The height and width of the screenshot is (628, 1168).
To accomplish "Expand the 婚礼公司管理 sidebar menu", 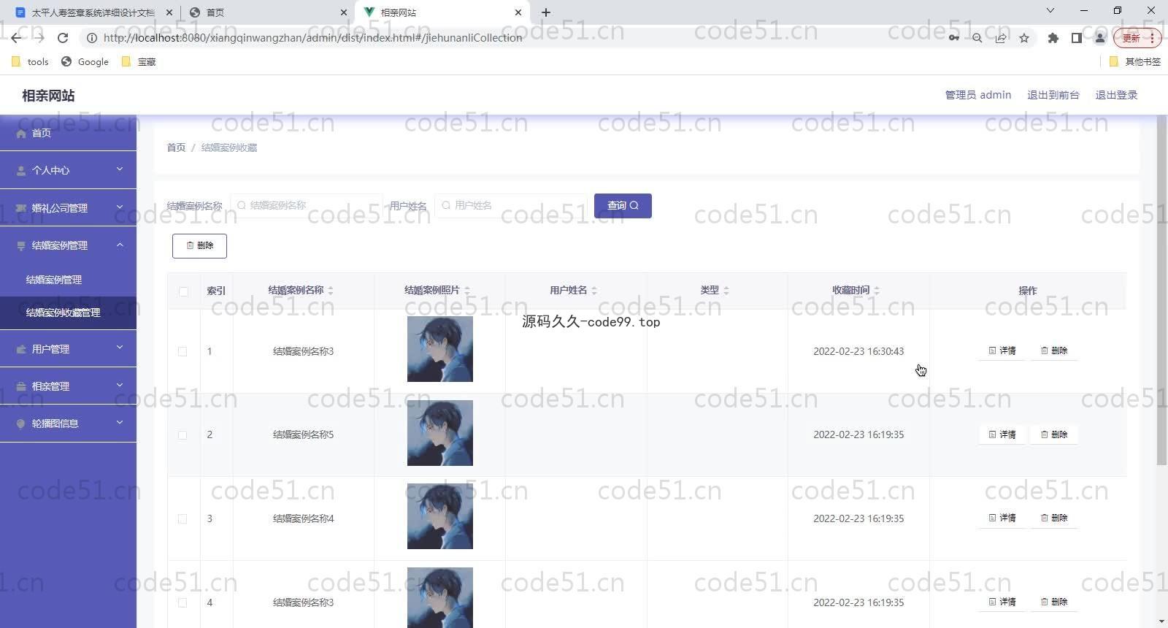I will click(68, 208).
